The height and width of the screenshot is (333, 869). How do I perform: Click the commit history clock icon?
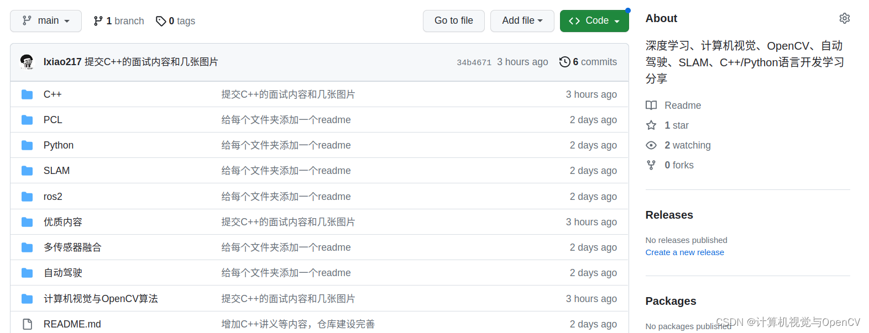click(x=564, y=62)
